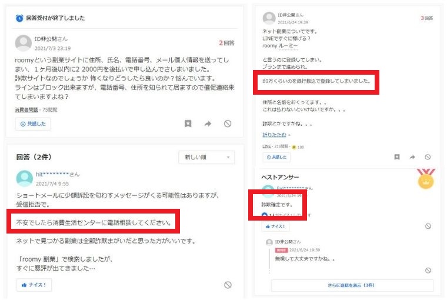Click the report icon in the 2021/7/3 question
Viewport: 447px width, 300px height.
(x=228, y=124)
